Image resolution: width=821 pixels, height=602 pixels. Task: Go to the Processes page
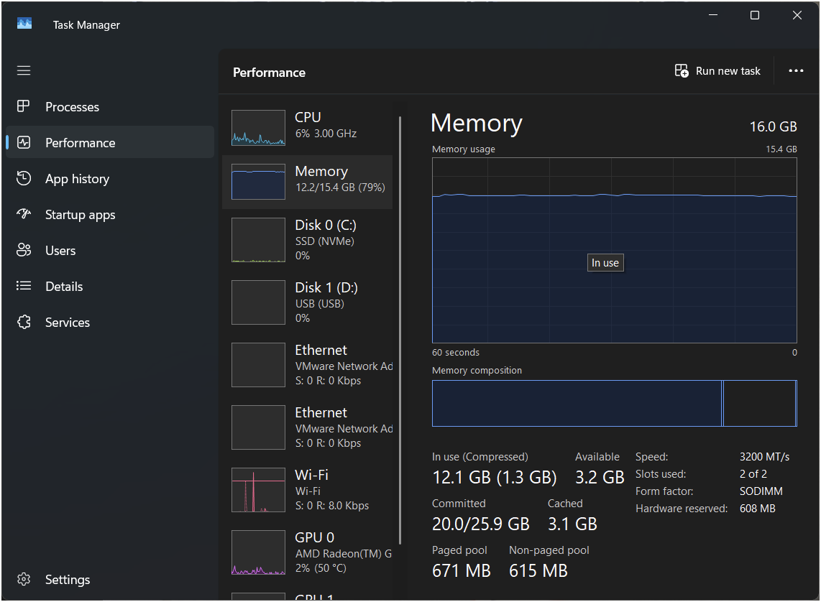(110, 107)
